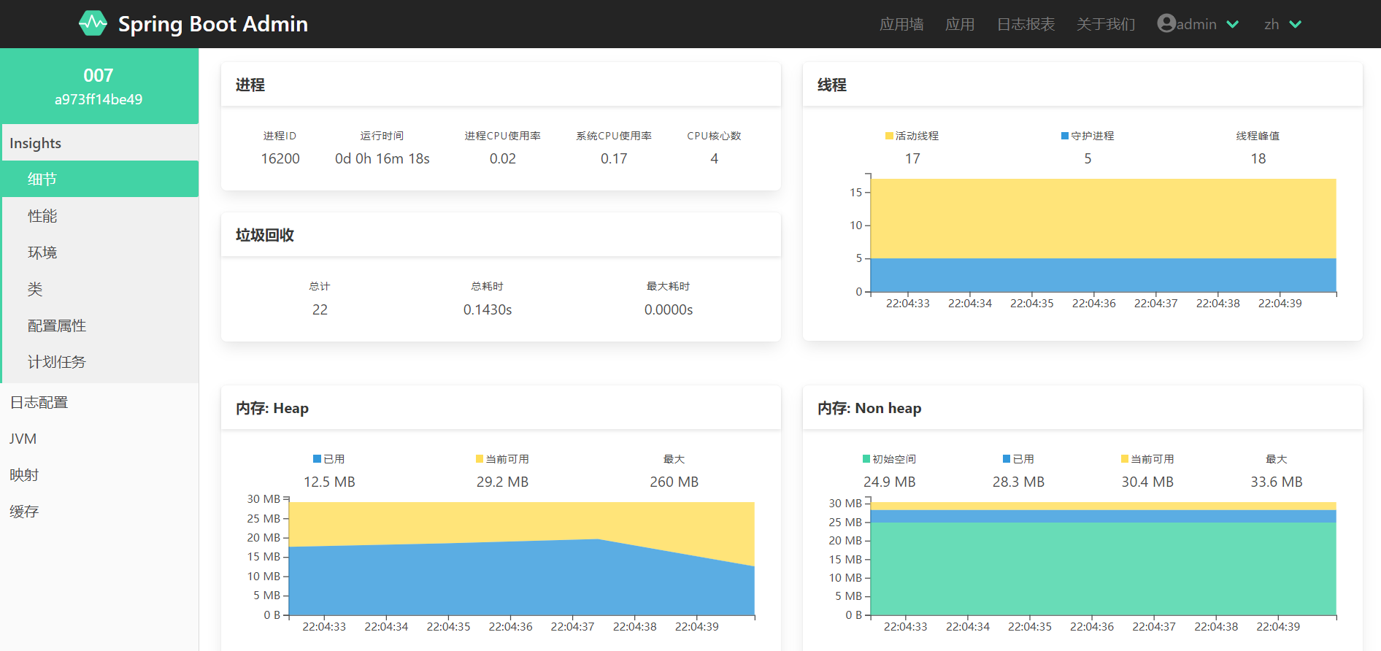Click the Spring Boot Admin heartbeat logo
This screenshot has height=651, width=1381.
93,23
